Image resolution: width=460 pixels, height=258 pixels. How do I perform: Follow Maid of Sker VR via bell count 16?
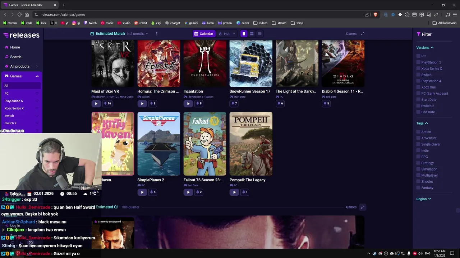point(107,104)
